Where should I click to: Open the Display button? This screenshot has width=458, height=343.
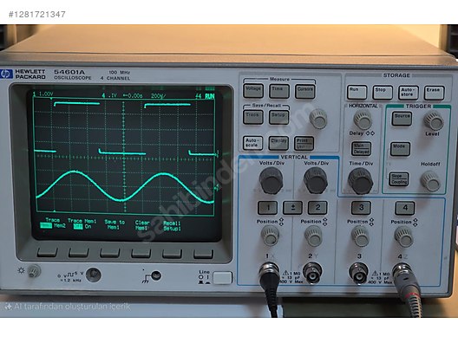[278, 143]
